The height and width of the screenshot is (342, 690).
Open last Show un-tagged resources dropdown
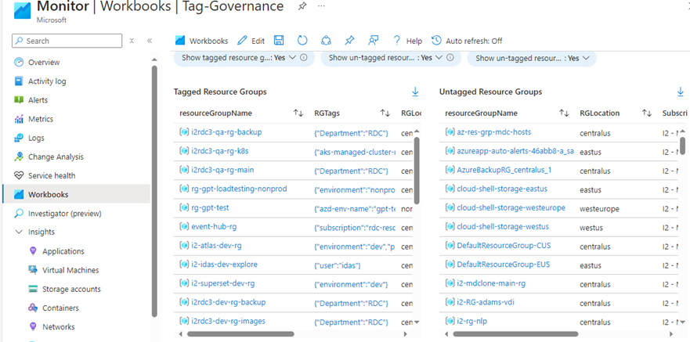pyautogui.click(x=532, y=58)
